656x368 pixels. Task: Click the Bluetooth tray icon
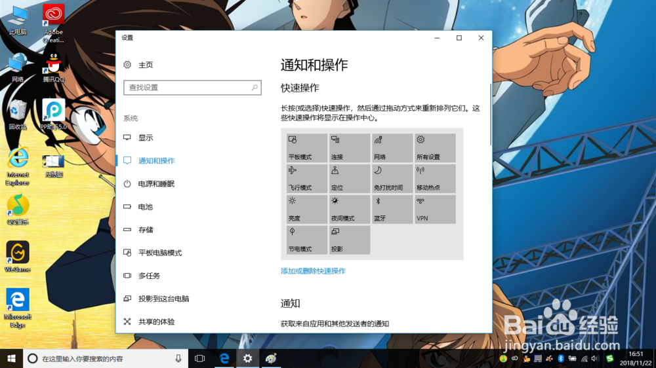(561, 358)
